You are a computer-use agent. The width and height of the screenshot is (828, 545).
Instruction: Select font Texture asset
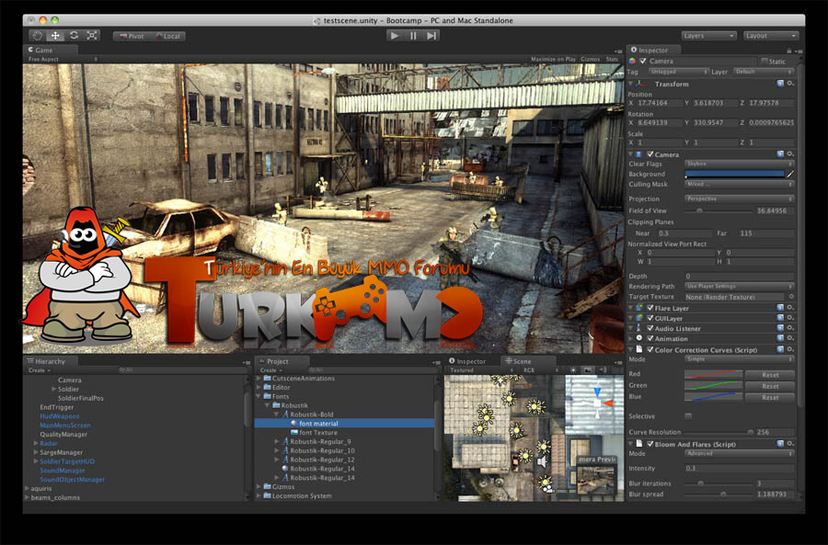pos(318,433)
